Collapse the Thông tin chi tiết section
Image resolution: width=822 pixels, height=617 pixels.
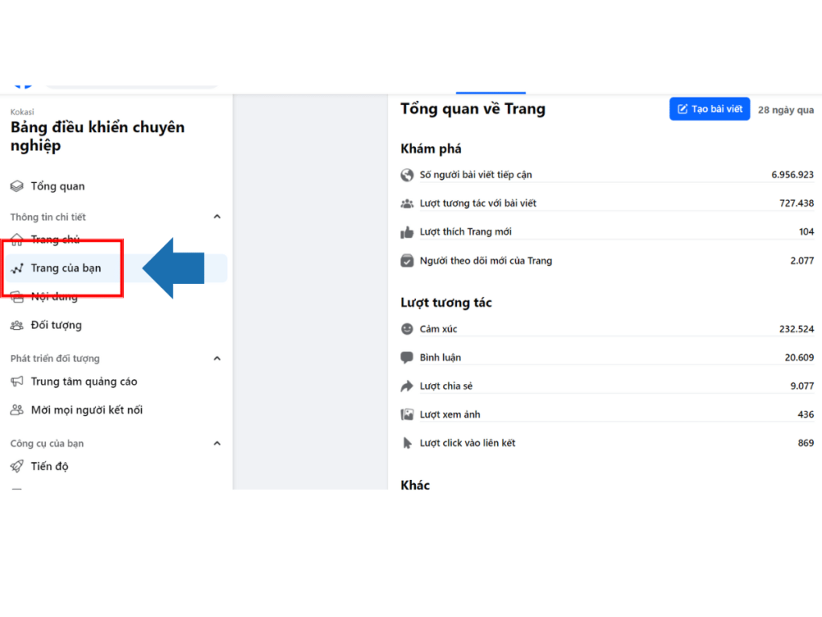tap(217, 217)
